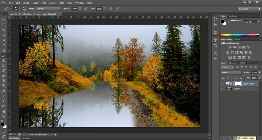Hide the Layer 0 copy layer

tap(222, 84)
